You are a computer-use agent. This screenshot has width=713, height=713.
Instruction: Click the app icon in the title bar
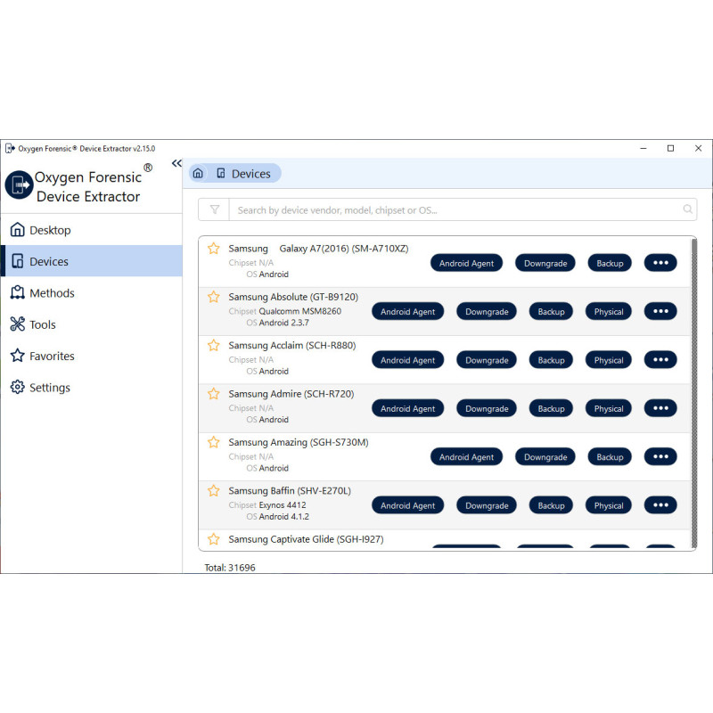[10, 148]
